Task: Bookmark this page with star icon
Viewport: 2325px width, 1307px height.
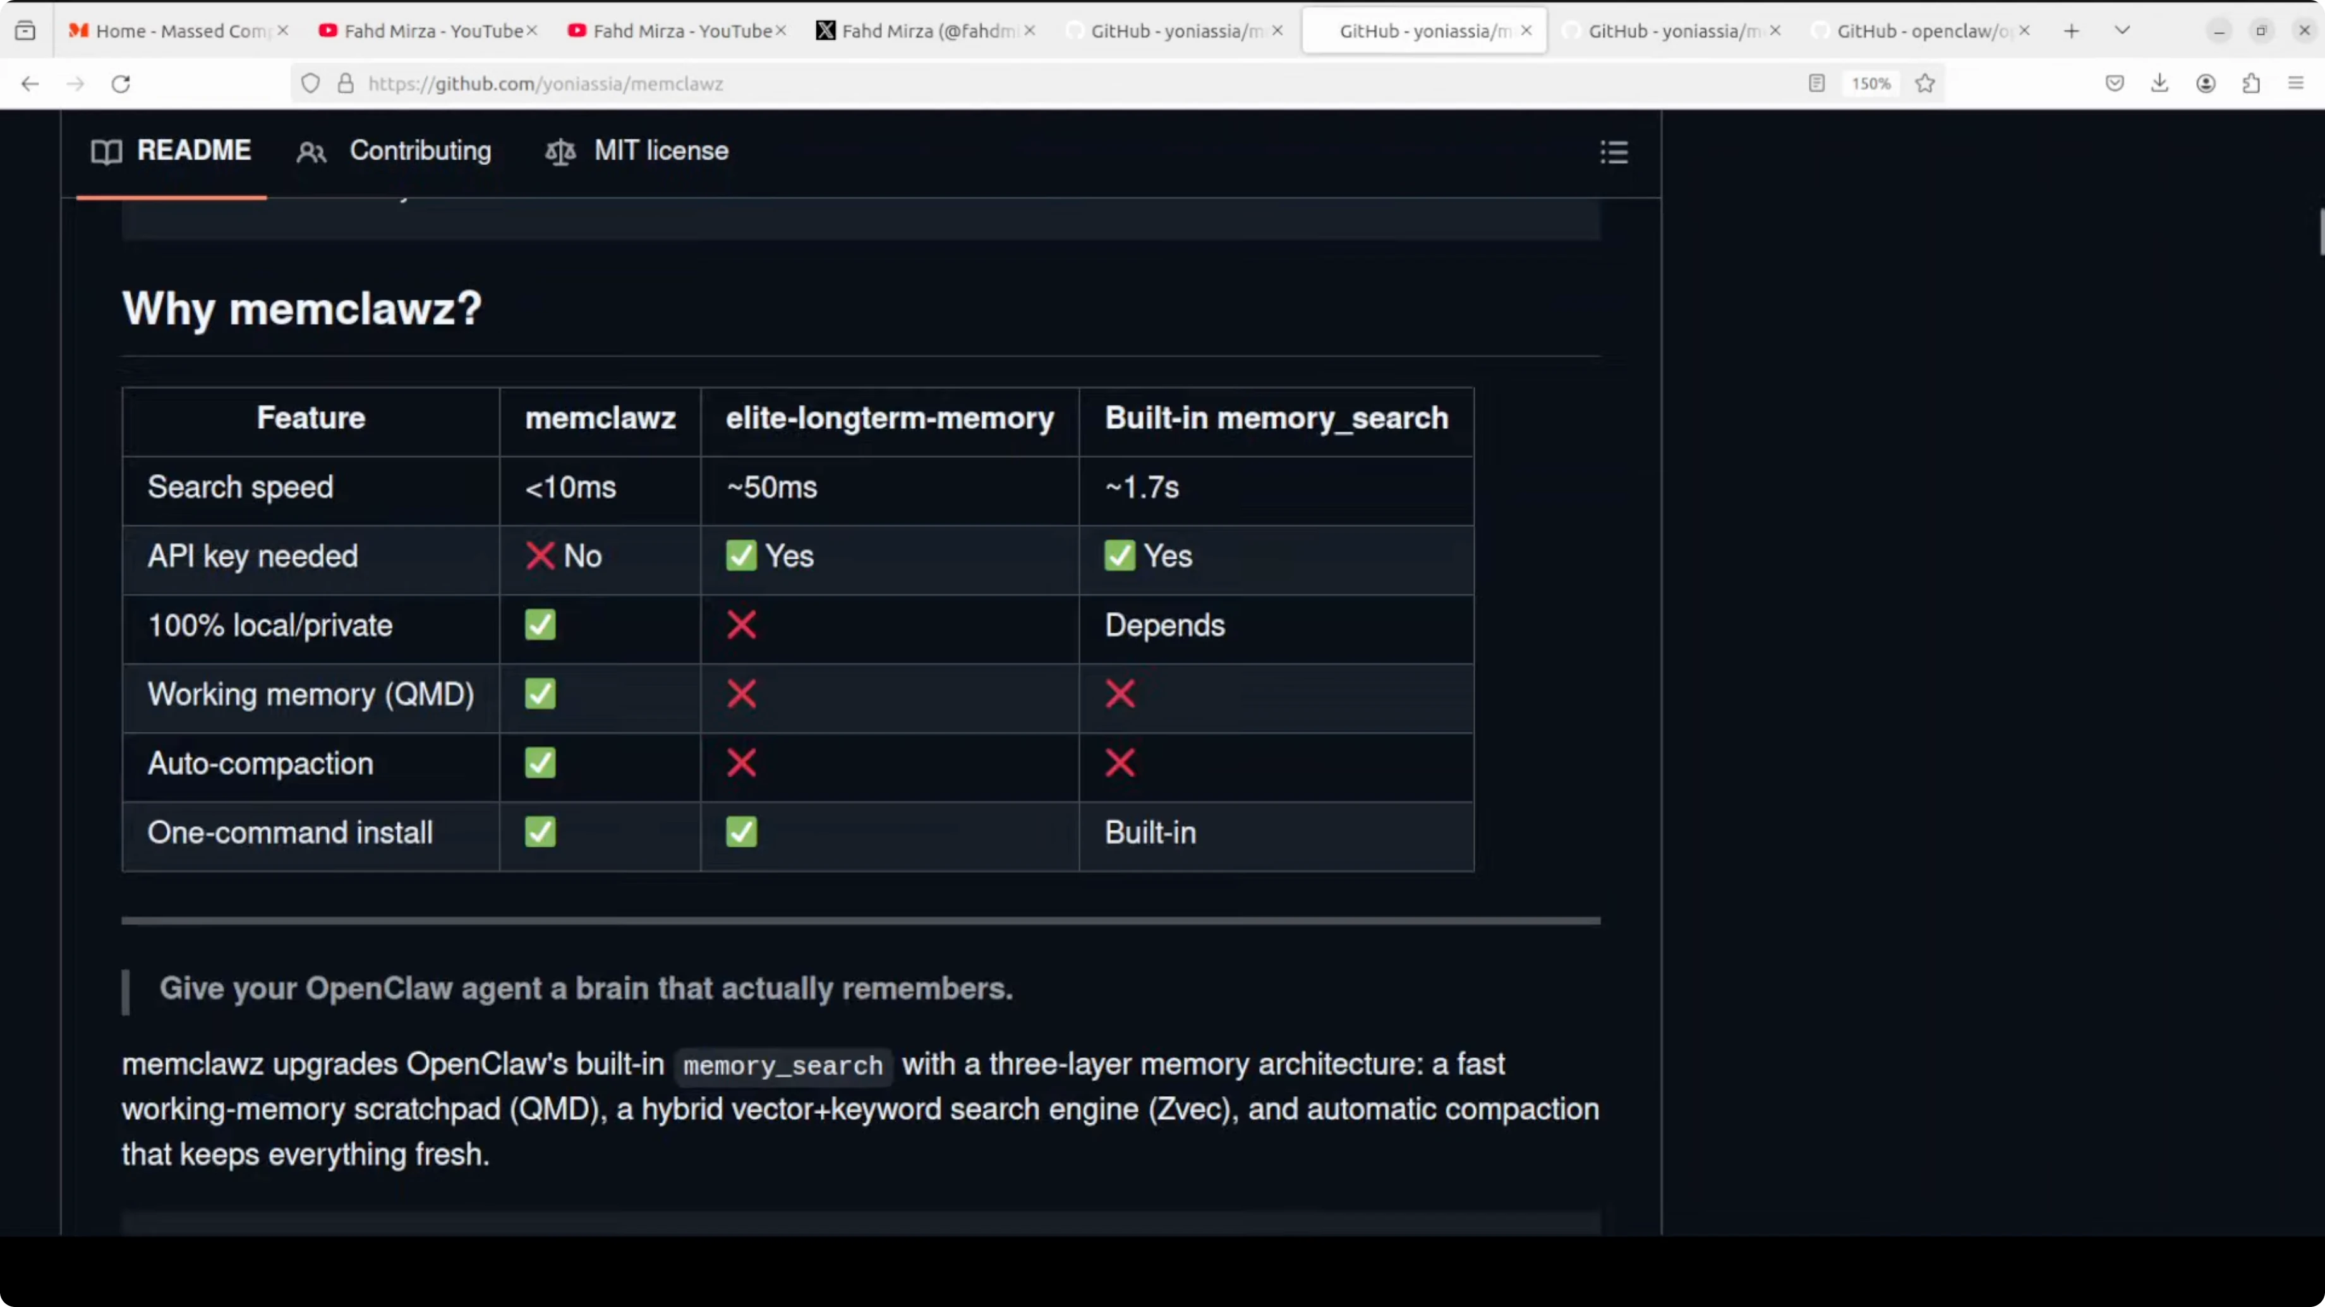Action: tap(1925, 84)
